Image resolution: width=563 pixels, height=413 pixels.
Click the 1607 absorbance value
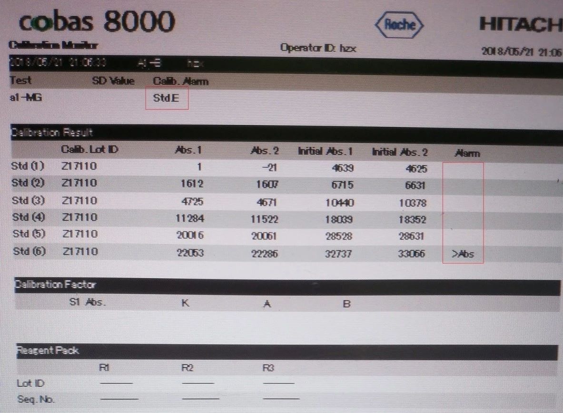pyautogui.click(x=267, y=184)
